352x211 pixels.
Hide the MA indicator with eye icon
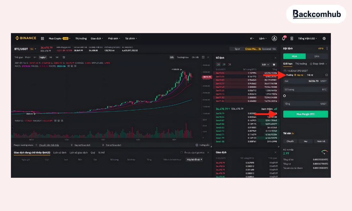point(69,66)
